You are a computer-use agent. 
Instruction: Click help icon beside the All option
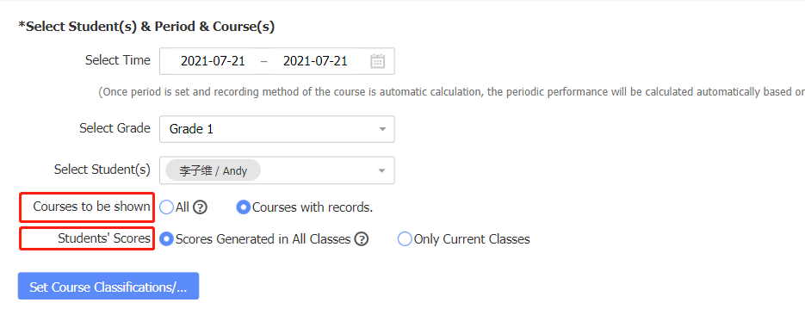(x=201, y=207)
